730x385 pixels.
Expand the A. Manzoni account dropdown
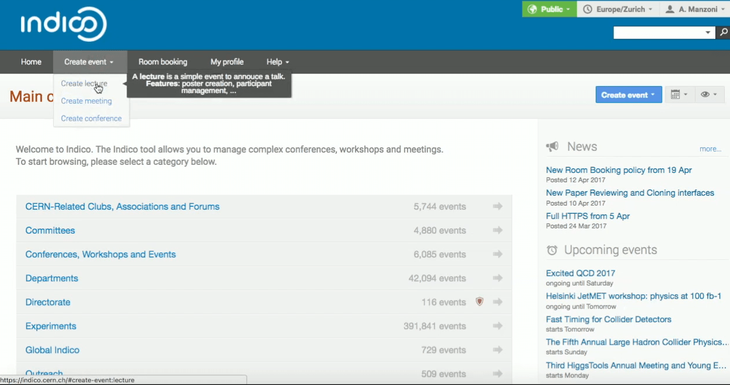(x=694, y=9)
